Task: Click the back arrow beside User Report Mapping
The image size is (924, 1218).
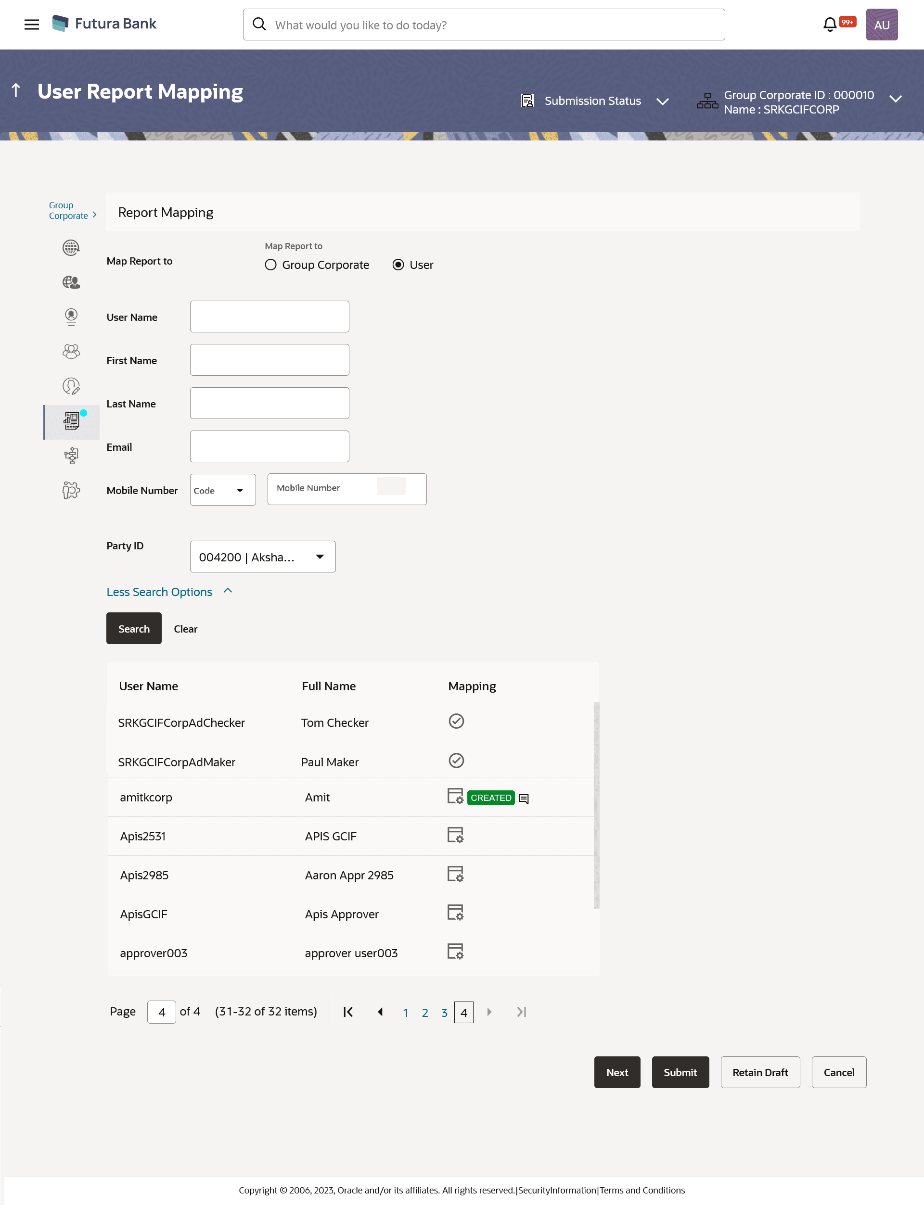Action: point(16,90)
